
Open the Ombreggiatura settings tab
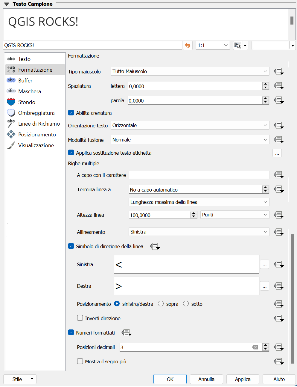[35, 113]
